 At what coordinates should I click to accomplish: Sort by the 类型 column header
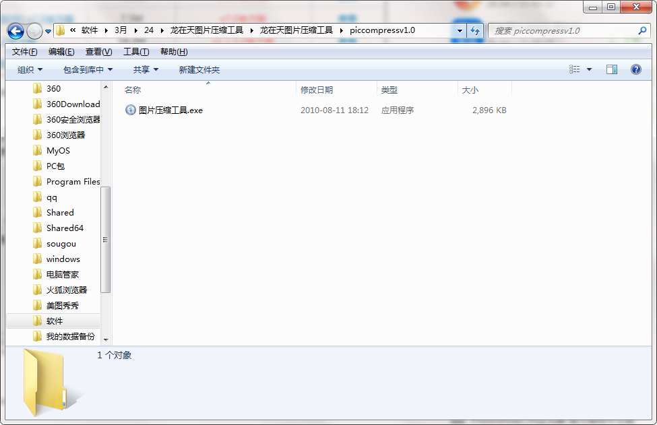tap(389, 90)
